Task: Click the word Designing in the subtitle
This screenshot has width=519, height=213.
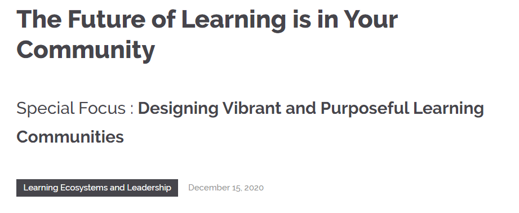Action: (x=178, y=109)
